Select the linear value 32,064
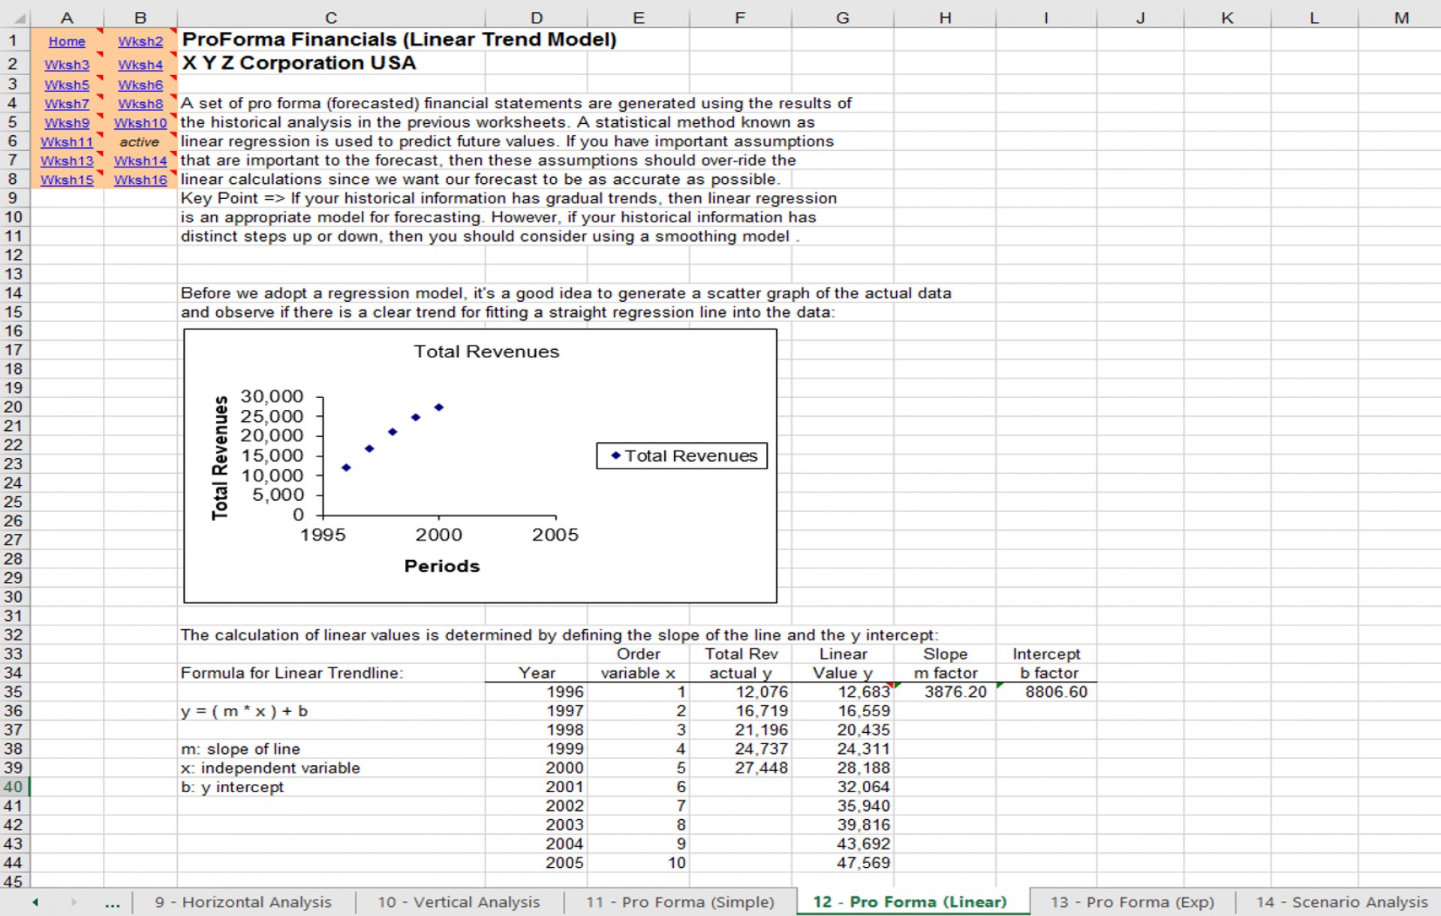Screen dimensions: 1441x916 (x=843, y=787)
